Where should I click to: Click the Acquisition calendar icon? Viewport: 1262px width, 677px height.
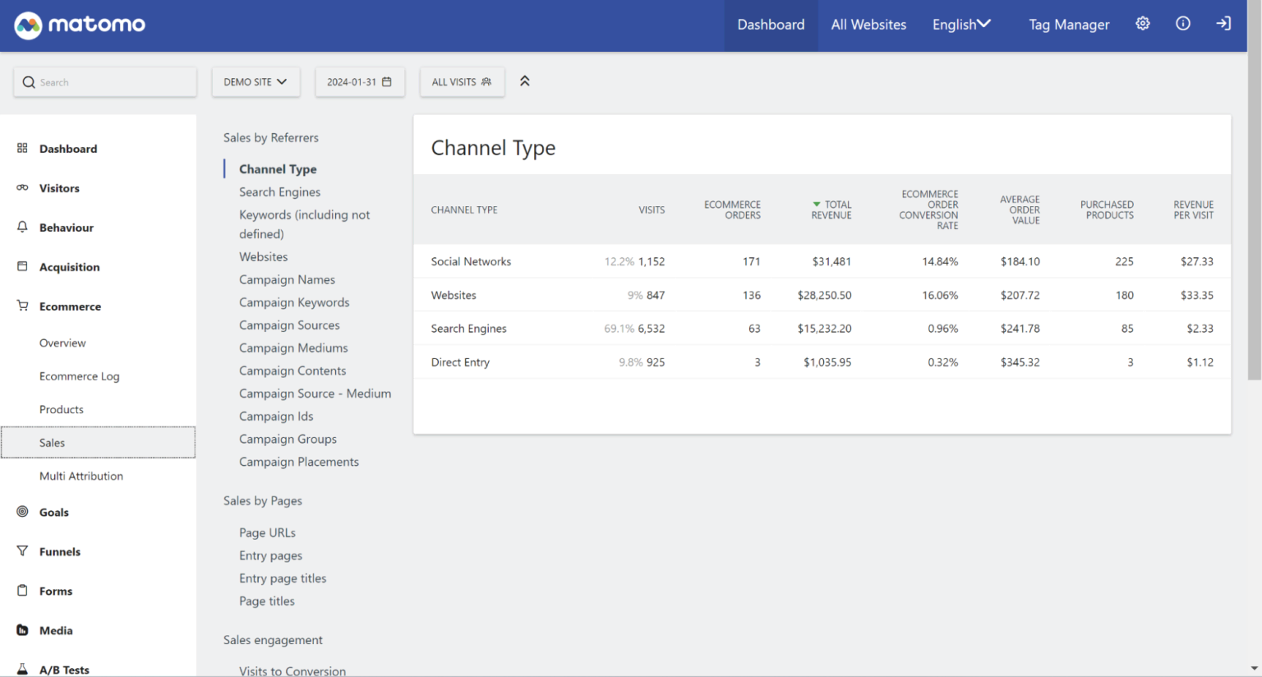(x=21, y=266)
